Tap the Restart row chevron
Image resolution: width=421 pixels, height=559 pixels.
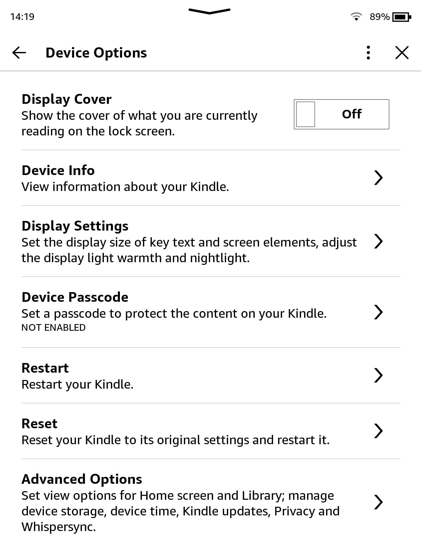coord(378,375)
